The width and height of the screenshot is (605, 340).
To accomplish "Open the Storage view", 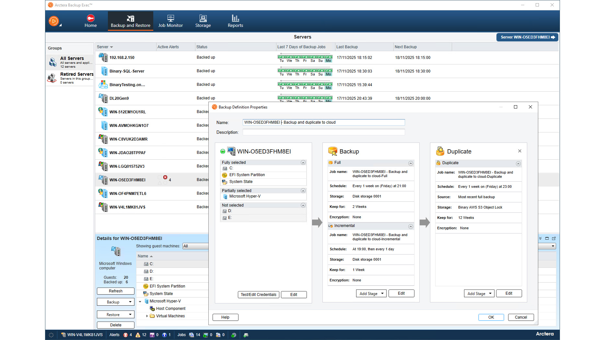I will tap(203, 21).
